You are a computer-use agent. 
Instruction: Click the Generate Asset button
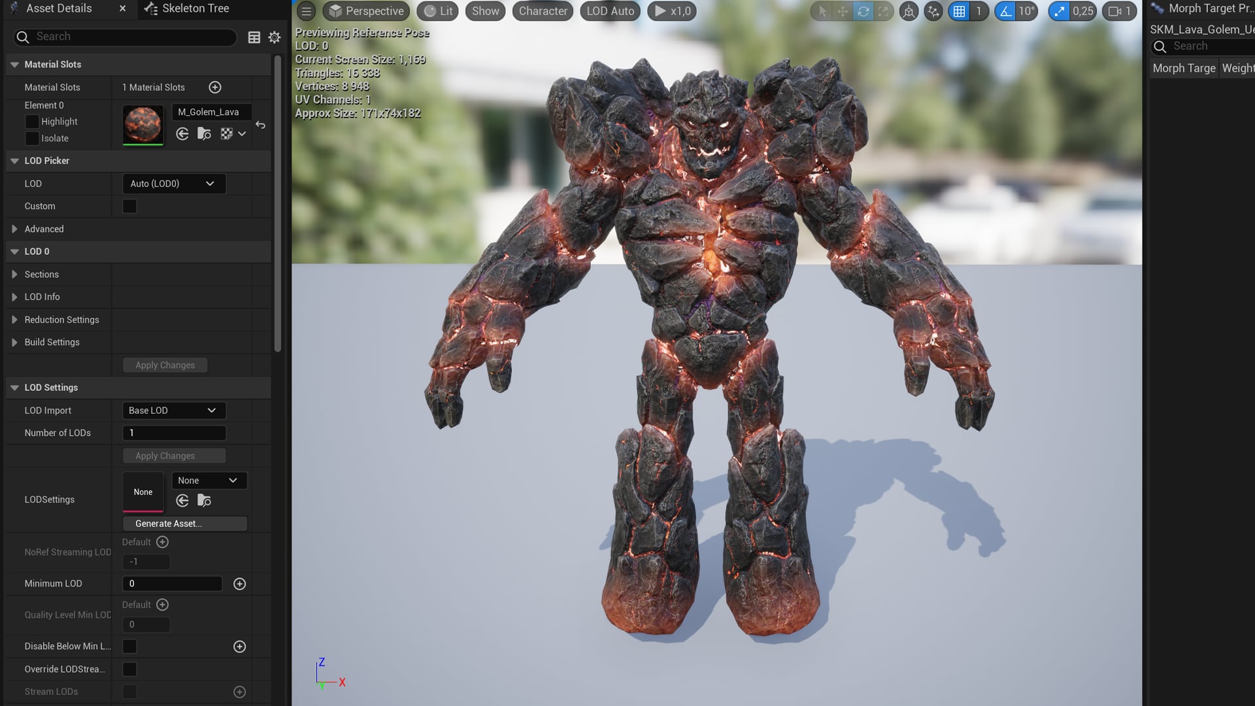pos(184,524)
